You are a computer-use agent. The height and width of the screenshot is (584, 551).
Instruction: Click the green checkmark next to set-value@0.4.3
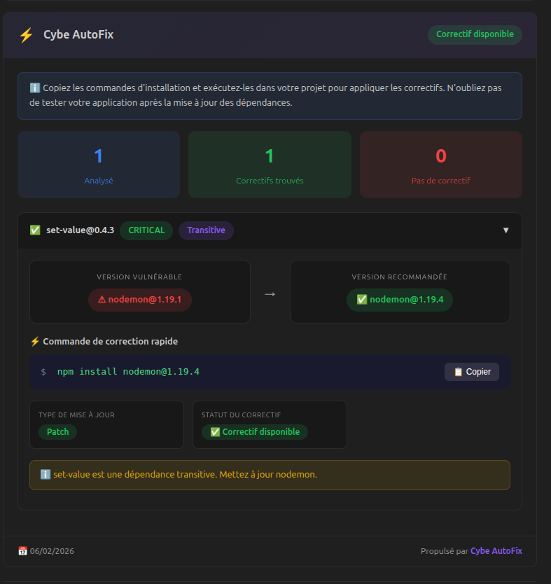tap(34, 230)
